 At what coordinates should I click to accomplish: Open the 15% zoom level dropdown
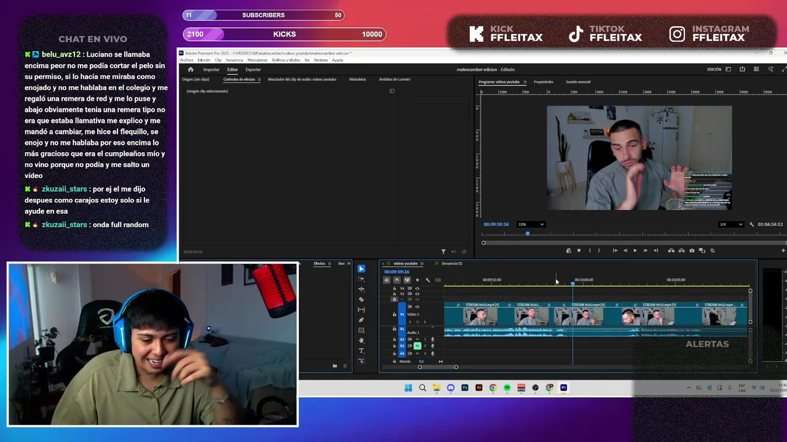pos(531,224)
